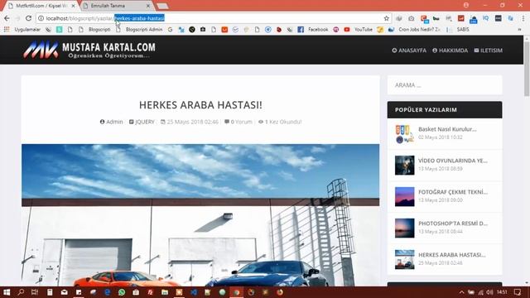Navigate to ANASAYFA menu item
The width and height of the screenshot is (530, 298).
(x=409, y=50)
